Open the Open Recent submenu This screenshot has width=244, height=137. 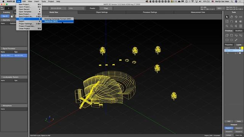point(29,9)
